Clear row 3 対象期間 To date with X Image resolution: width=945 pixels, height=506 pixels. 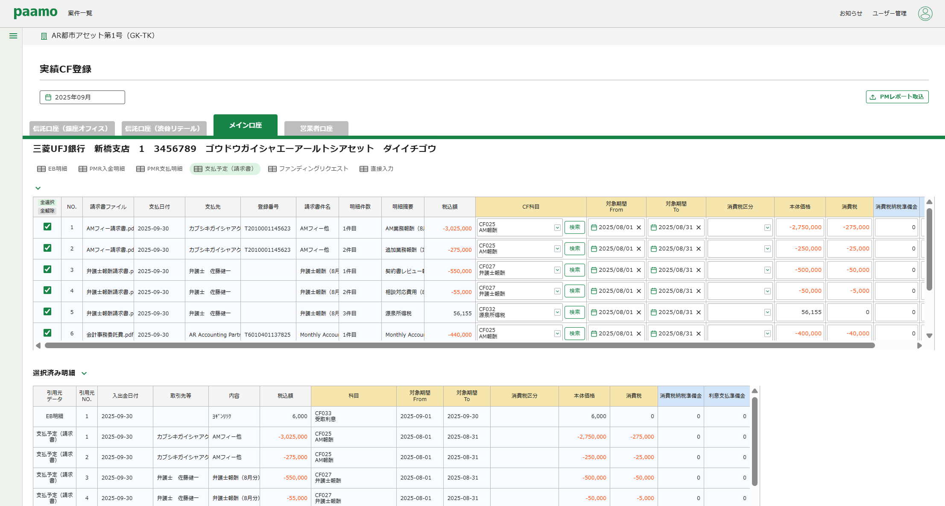pos(699,270)
